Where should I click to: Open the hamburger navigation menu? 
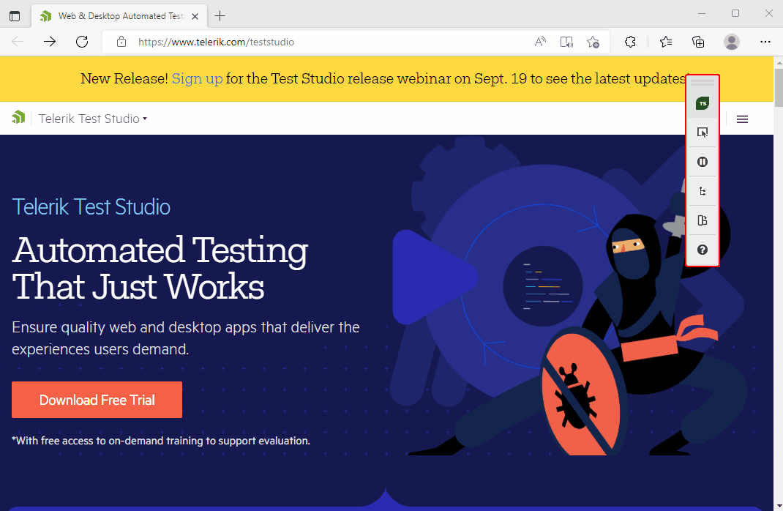coord(742,119)
